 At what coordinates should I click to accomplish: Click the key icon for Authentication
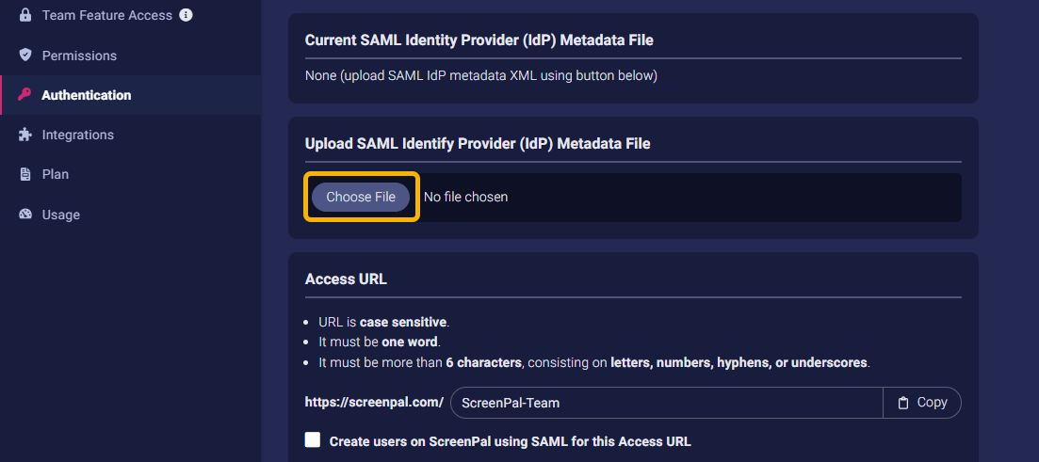24,95
